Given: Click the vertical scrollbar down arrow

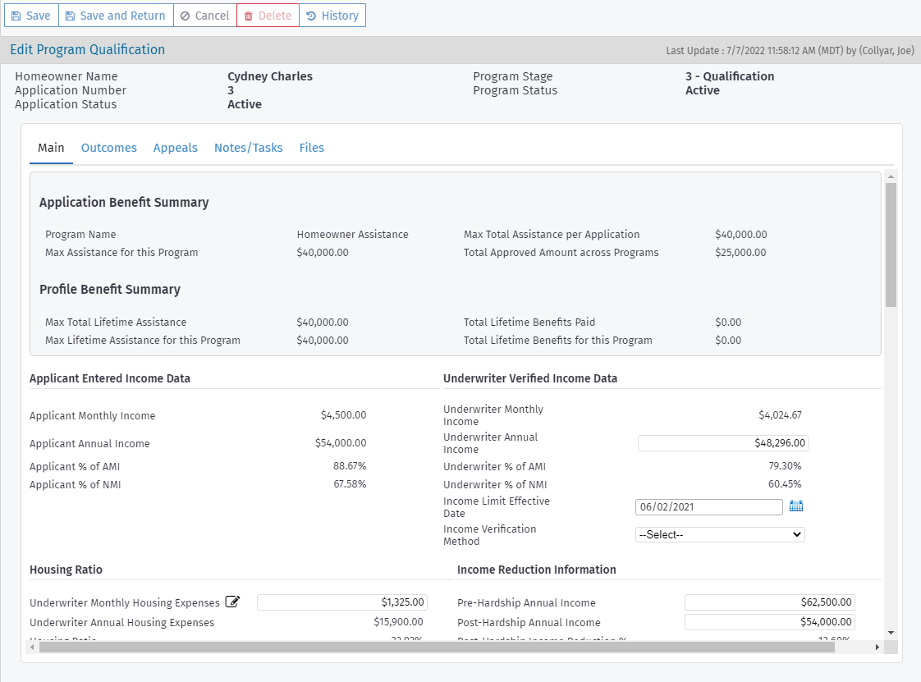Looking at the screenshot, I should [891, 633].
